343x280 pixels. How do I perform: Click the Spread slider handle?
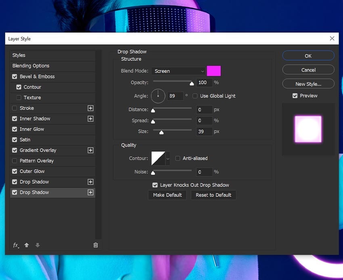[153, 121]
